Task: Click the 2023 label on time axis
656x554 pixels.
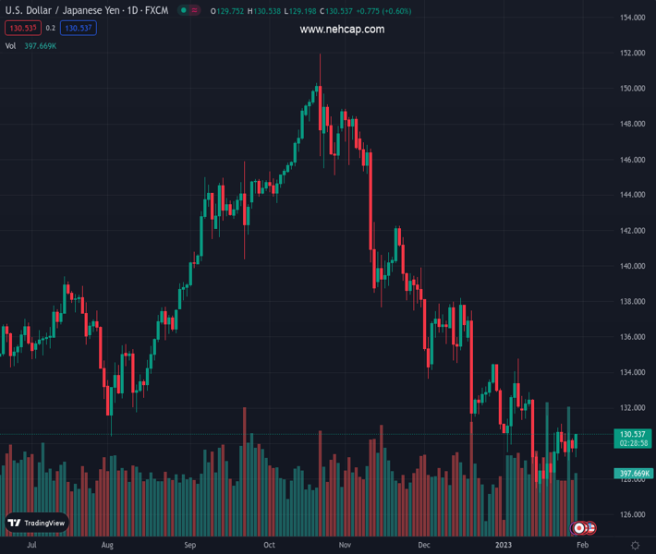Action: [x=504, y=546]
